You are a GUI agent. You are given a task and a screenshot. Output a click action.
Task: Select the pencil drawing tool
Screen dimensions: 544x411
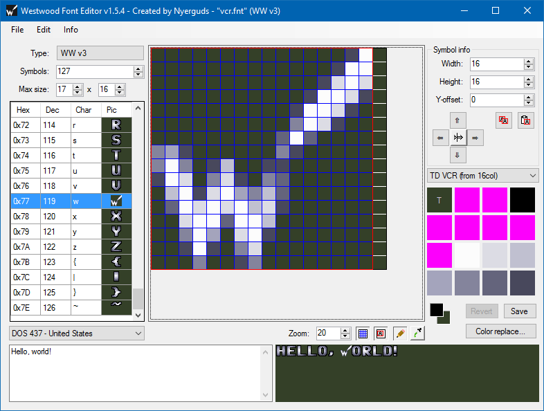(400, 334)
